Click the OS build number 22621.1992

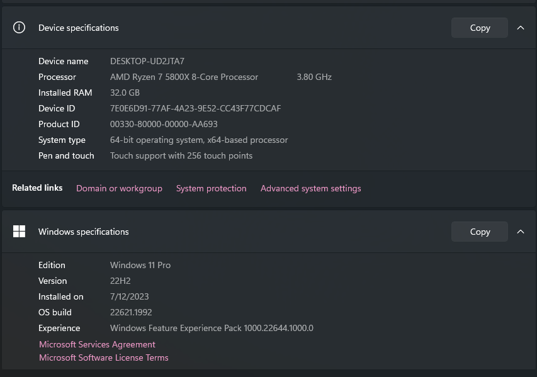(x=131, y=312)
